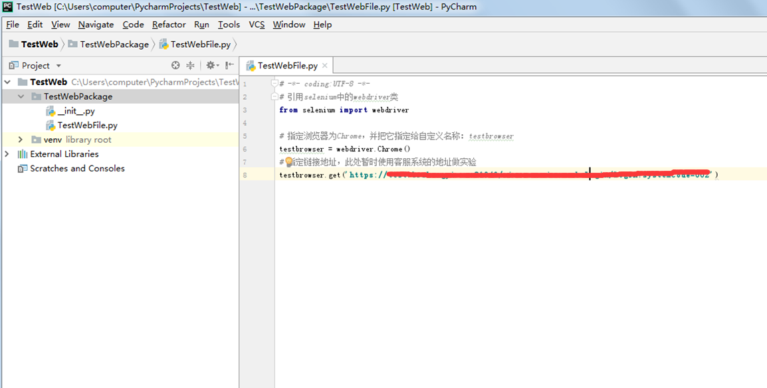The width and height of the screenshot is (767, 388).
Task: Open the Project panel settings gear
Action: tap(212, 66)
